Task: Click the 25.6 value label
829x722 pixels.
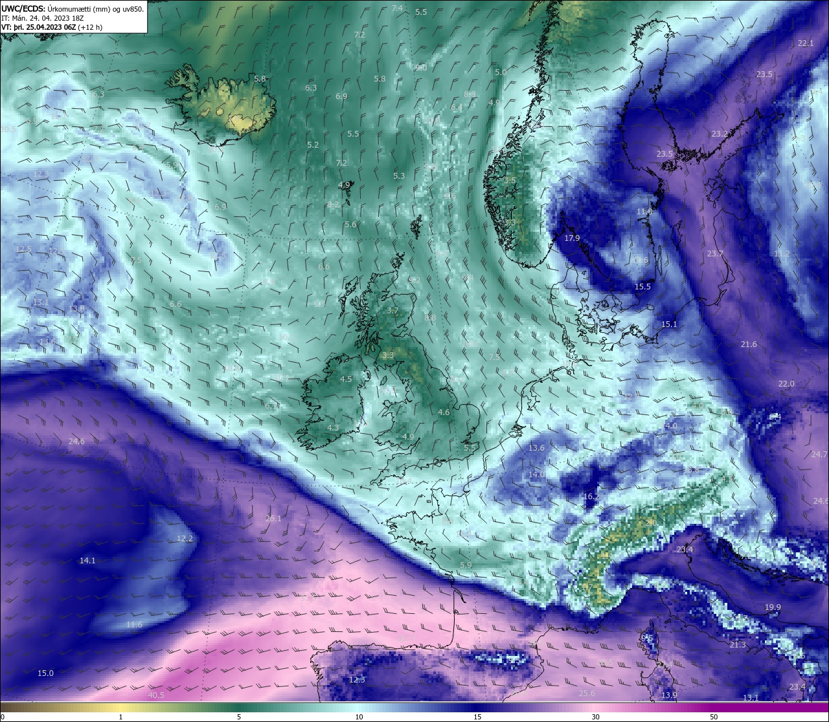Action: pos(587,694)
